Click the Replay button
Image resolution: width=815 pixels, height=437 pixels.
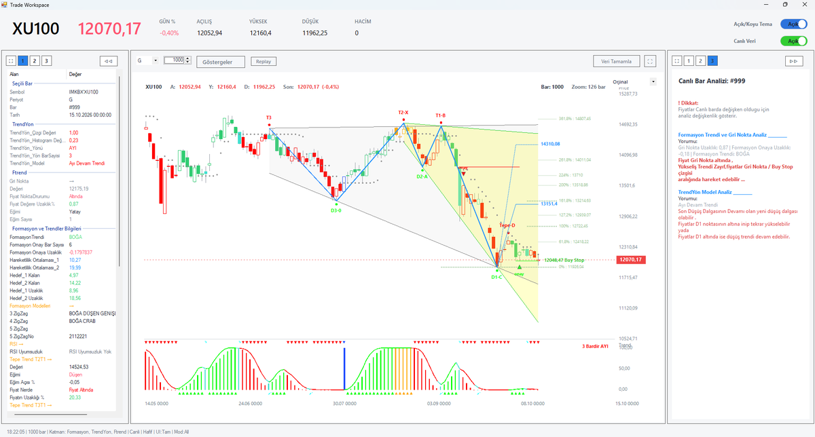tap(264, 61)
